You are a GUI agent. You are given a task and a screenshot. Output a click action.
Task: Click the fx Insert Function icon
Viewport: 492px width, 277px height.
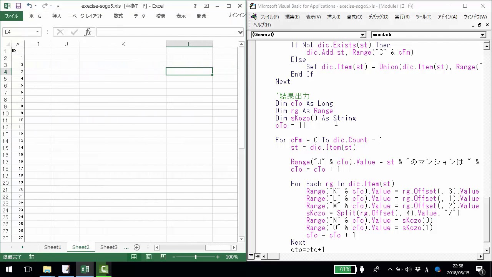(x=88, y=32)
